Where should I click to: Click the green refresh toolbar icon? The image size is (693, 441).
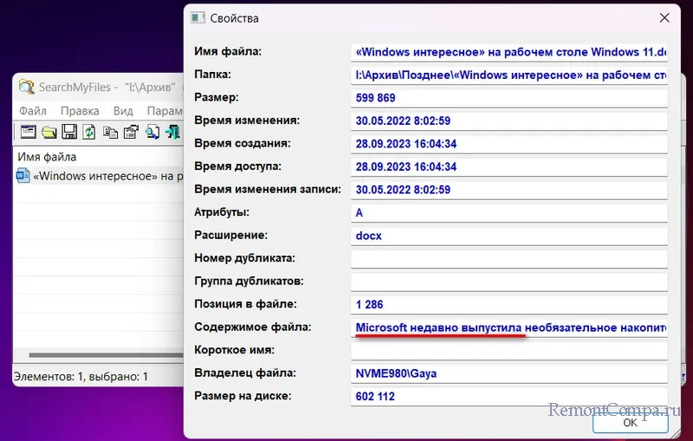(x=88, y=133)
